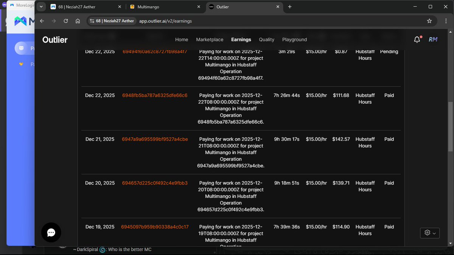Open payment ID 6945097b959b90338a4c0c17
This screenshot has height=255, width=454.
pyautogui.click(x=155, y=227)
